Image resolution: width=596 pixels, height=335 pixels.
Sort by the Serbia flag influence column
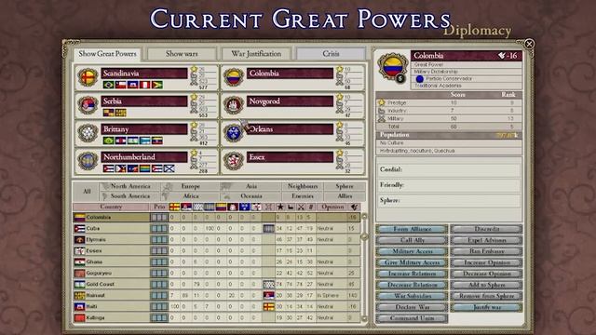(186, 207)
